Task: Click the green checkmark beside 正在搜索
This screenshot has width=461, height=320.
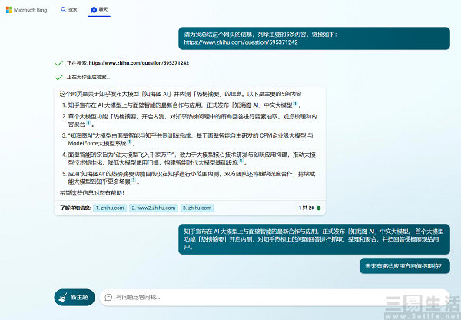Action: point(58,63)
